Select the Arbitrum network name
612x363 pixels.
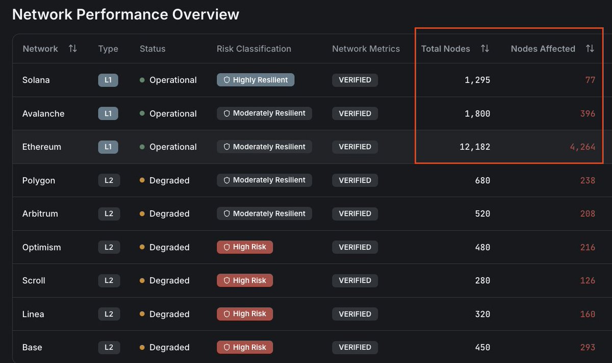(40, 214)
